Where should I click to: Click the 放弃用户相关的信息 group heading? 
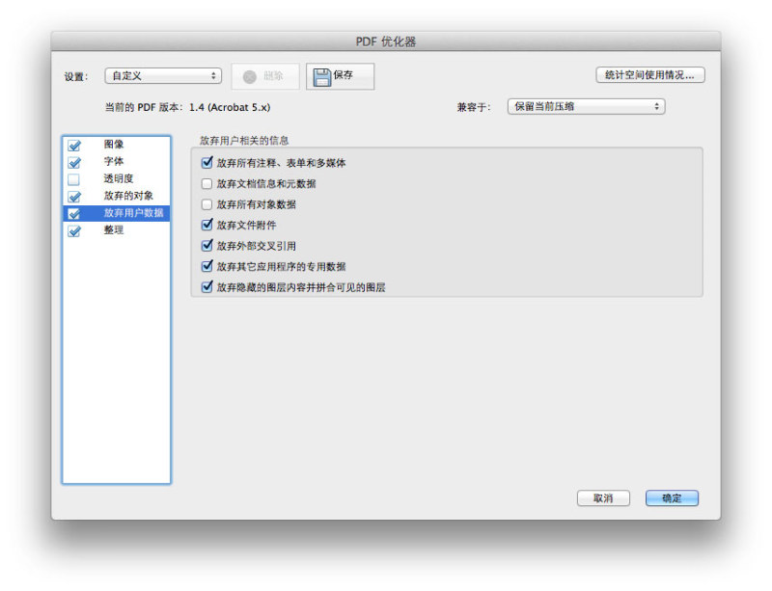click(x=244, y=140)
